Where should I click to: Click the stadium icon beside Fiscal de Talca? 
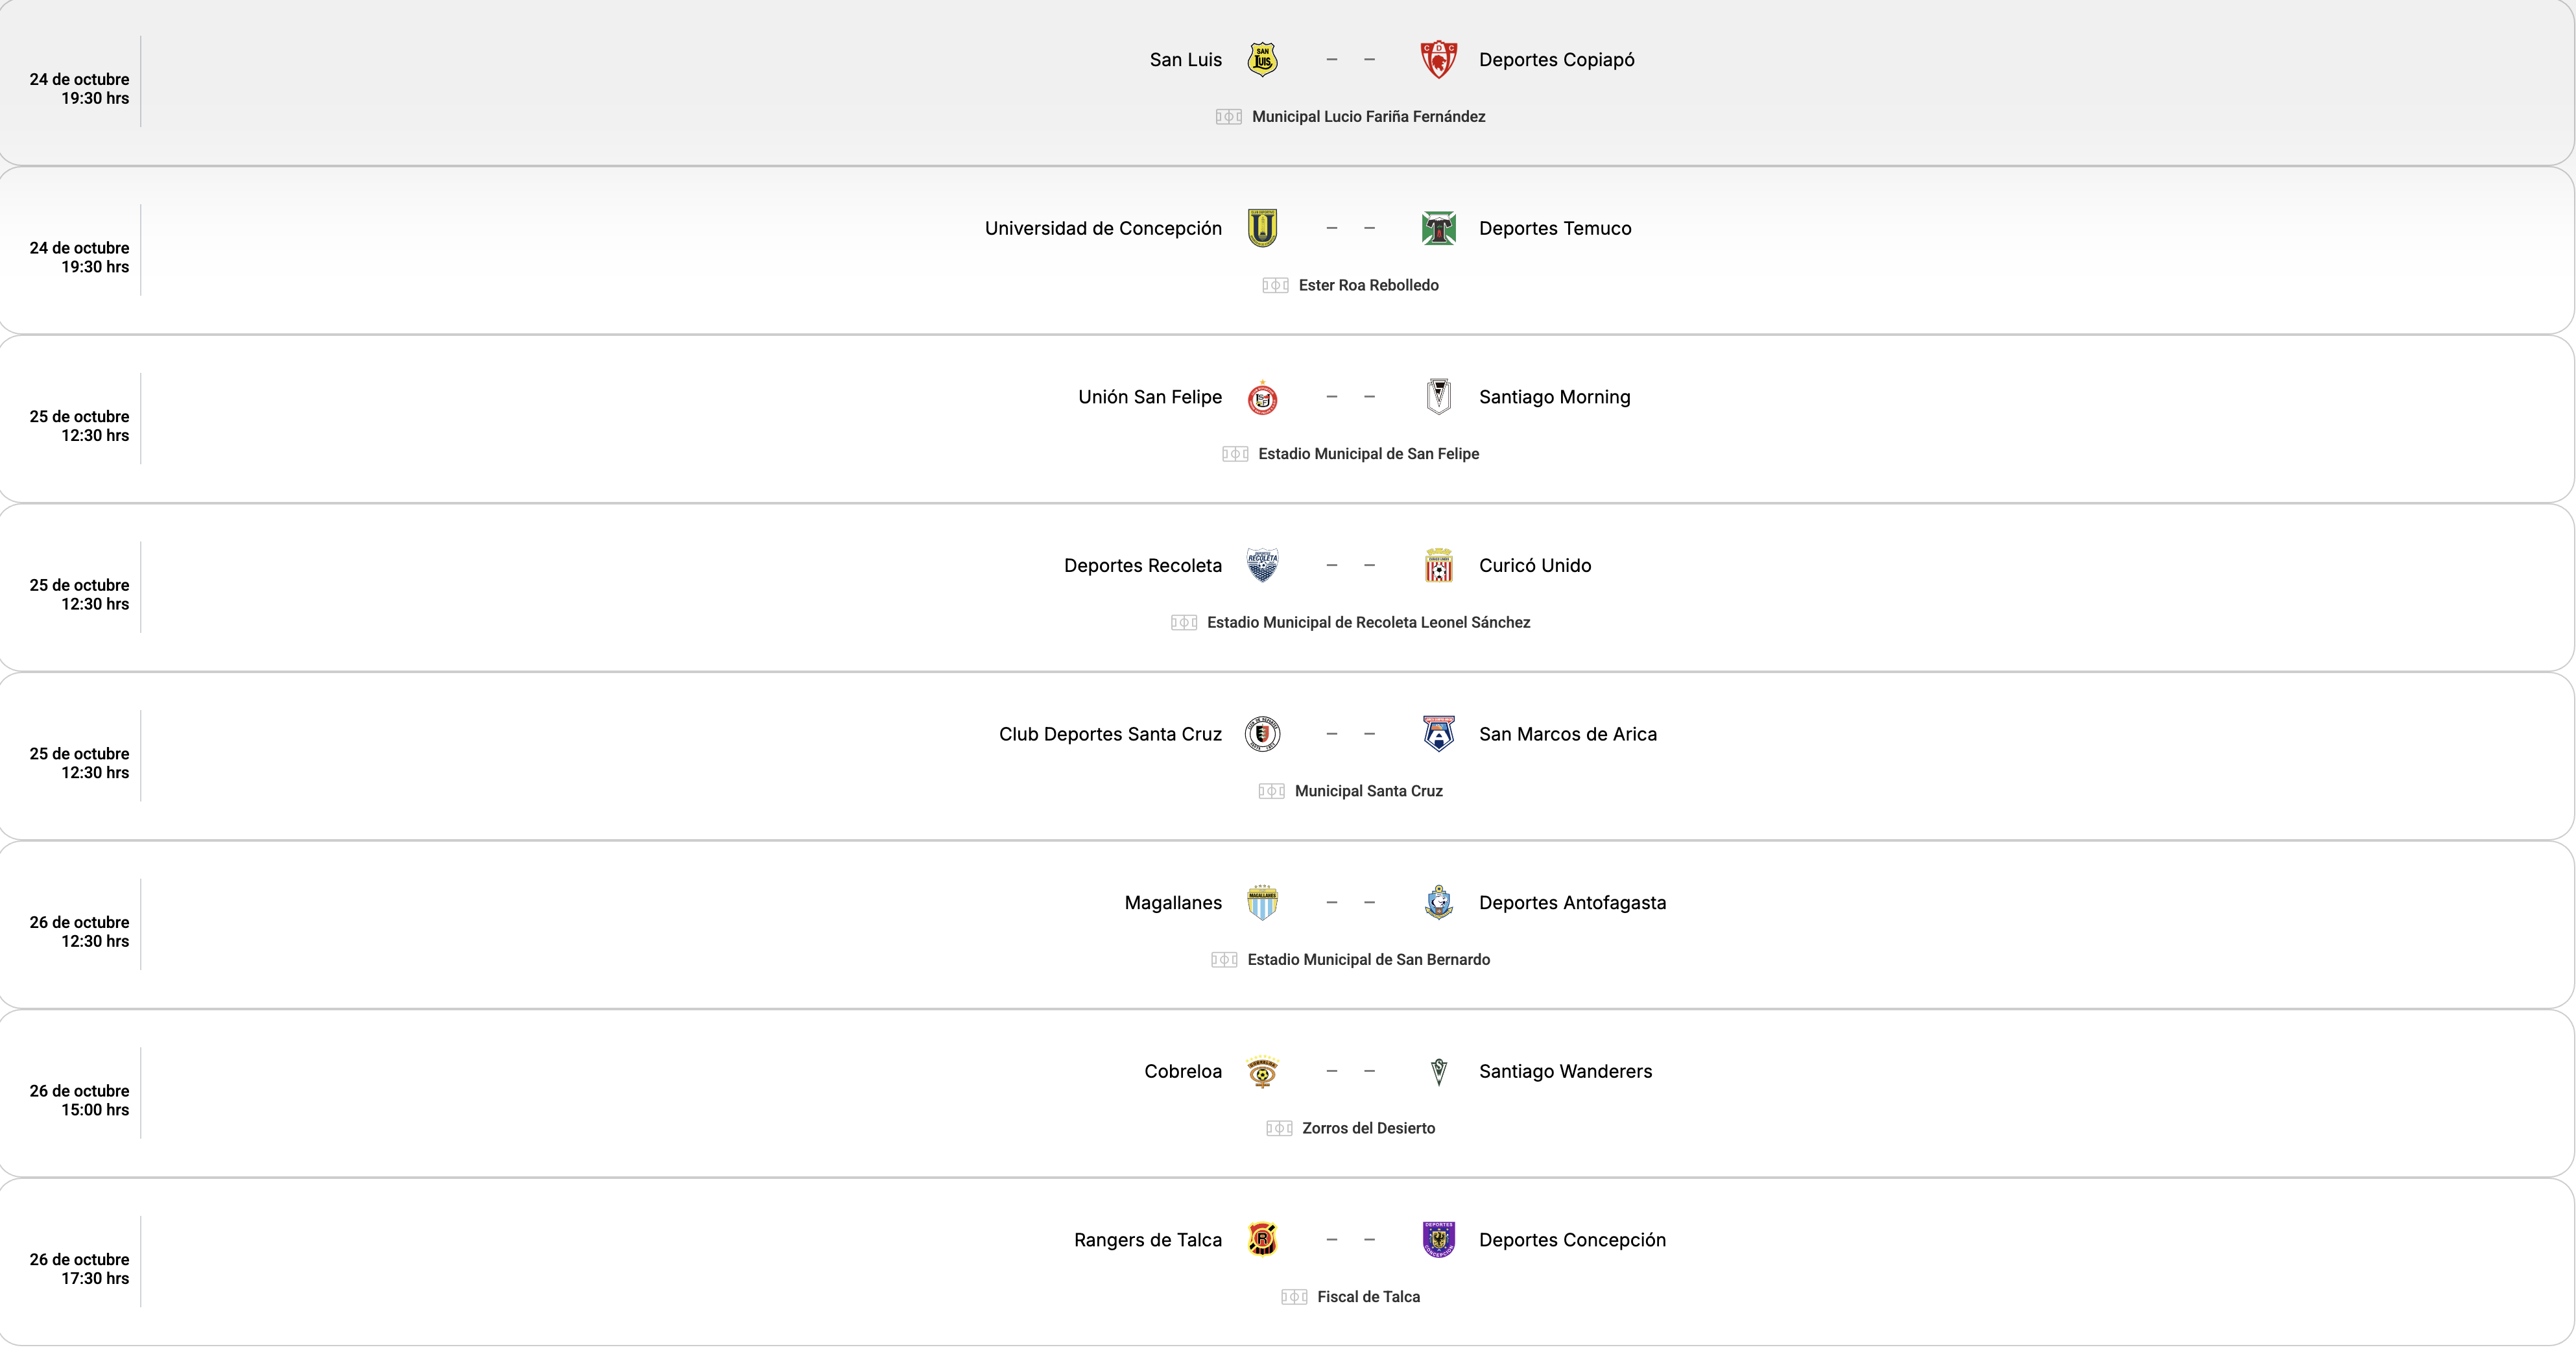coord(1294,1297)
